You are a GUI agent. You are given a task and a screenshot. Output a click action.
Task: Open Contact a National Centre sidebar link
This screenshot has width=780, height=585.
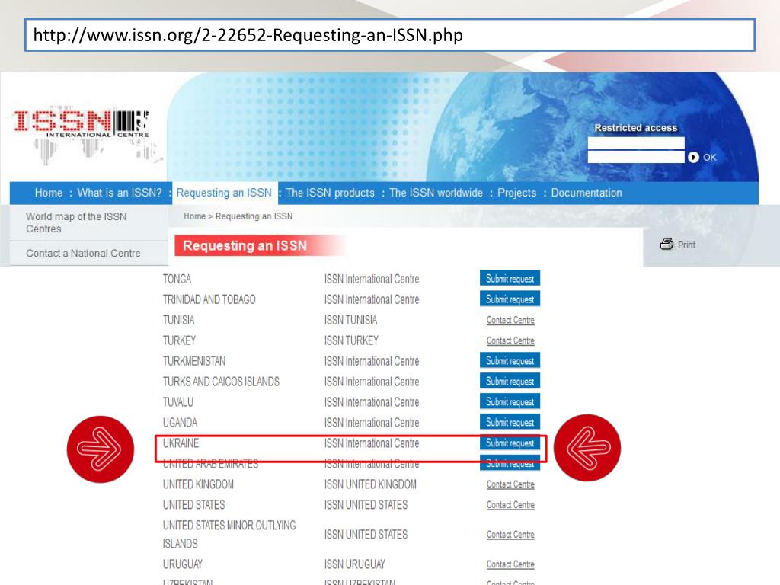[83, 253]
